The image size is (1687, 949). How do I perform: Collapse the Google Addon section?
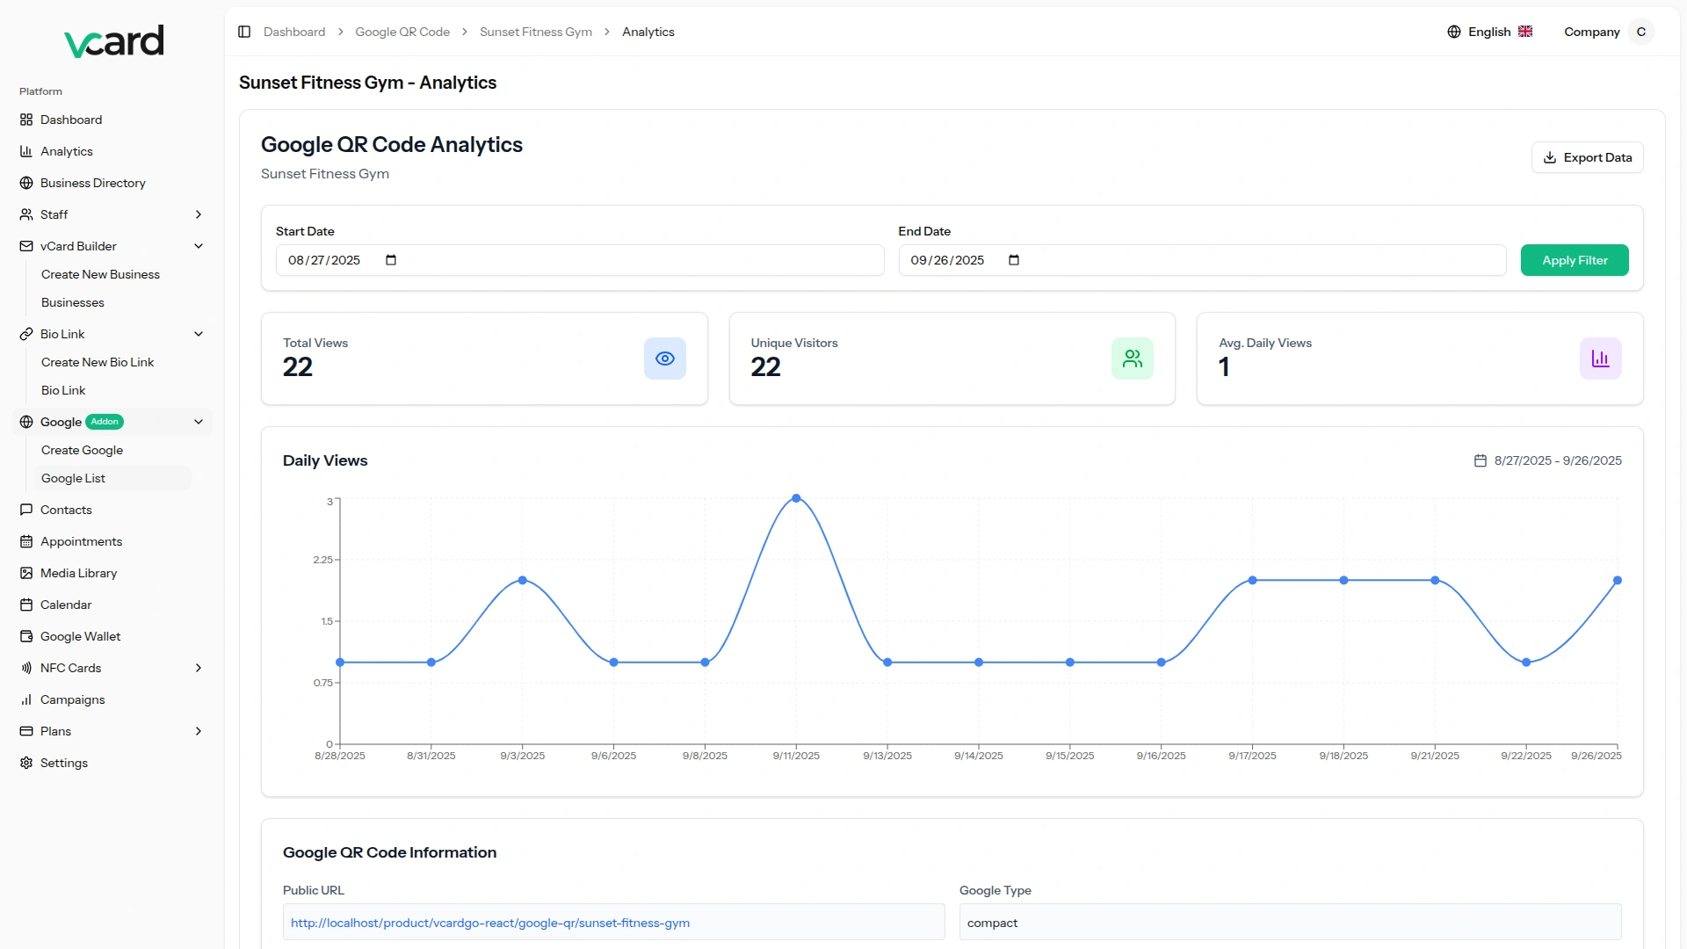coord(199,422)
